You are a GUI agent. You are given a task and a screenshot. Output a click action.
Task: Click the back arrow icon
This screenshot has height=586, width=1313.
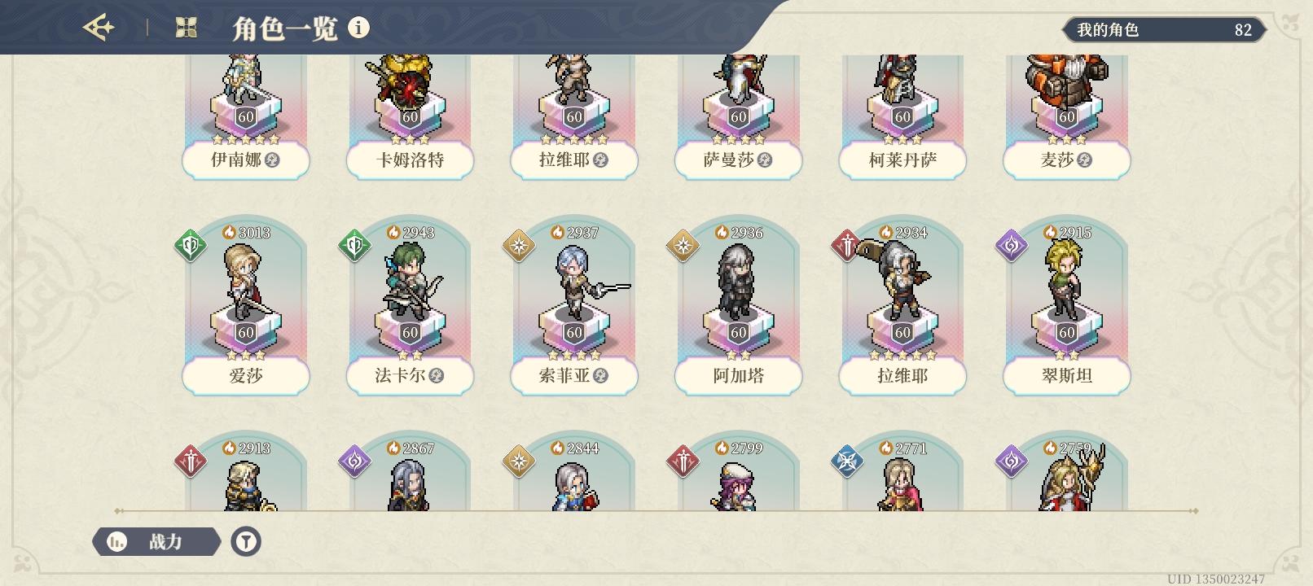tap(99, 28)
